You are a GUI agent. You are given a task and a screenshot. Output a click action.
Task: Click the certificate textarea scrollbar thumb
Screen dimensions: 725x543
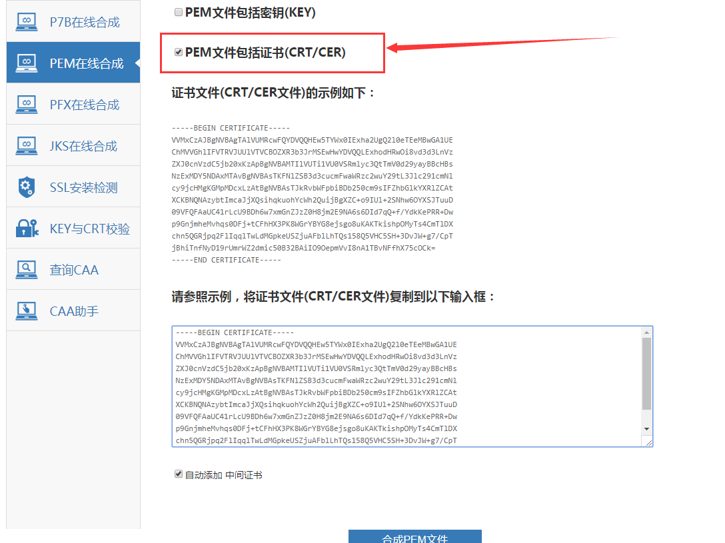[646, 373]
